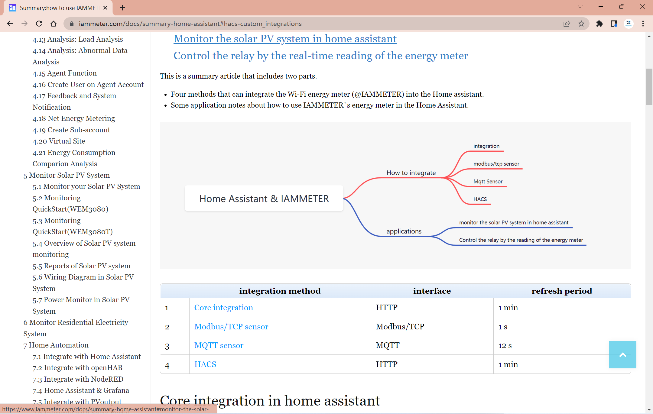The image size is (653, 414).
Task: Open the Modbus/TCP sensor link
Action: [x=231, y=327]
